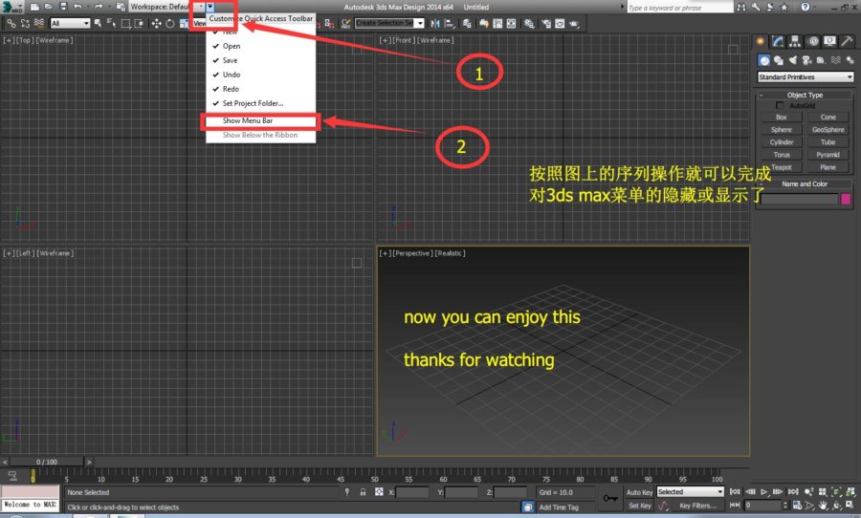Click the X coordinate input field

411,492
